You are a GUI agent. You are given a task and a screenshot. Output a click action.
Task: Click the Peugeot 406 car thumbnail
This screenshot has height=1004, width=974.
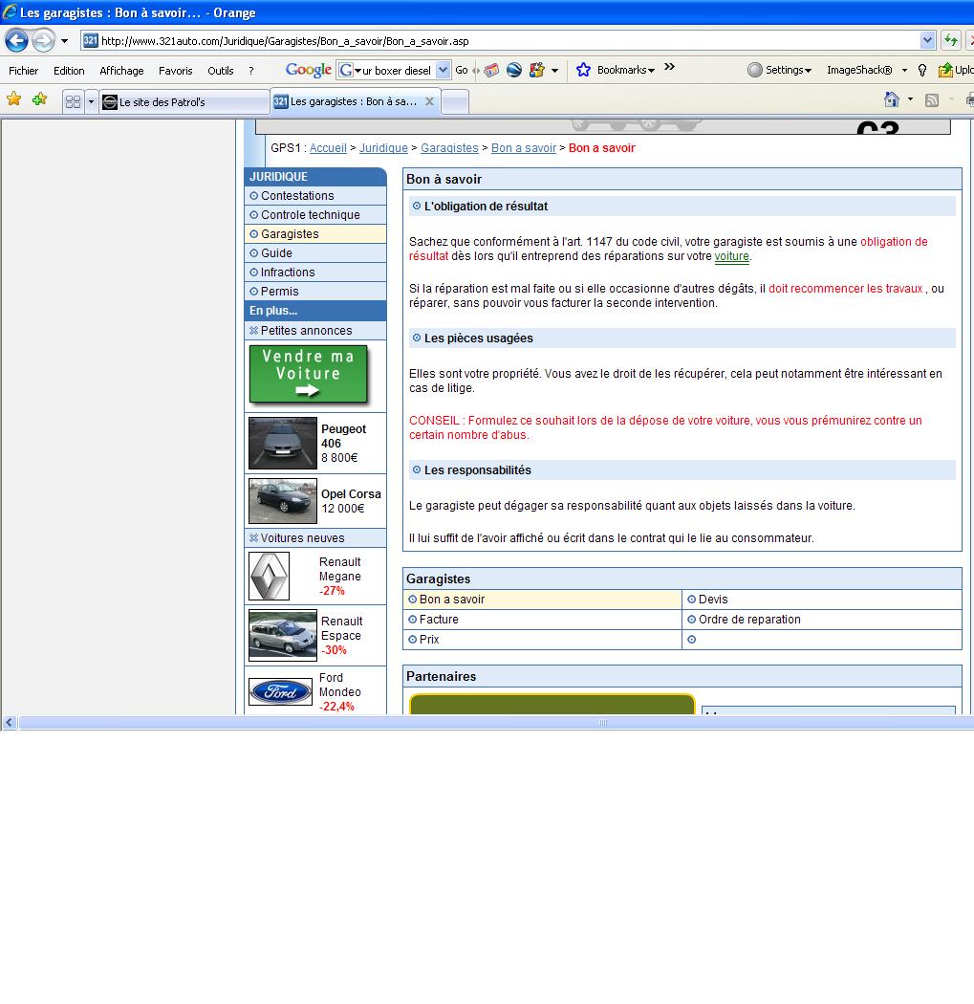point(282,443)
